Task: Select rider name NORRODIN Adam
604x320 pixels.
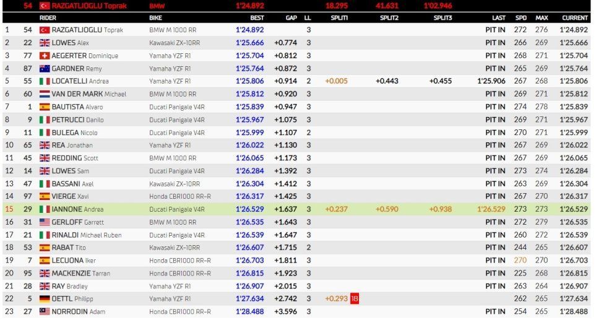Action: click(78, 311)
